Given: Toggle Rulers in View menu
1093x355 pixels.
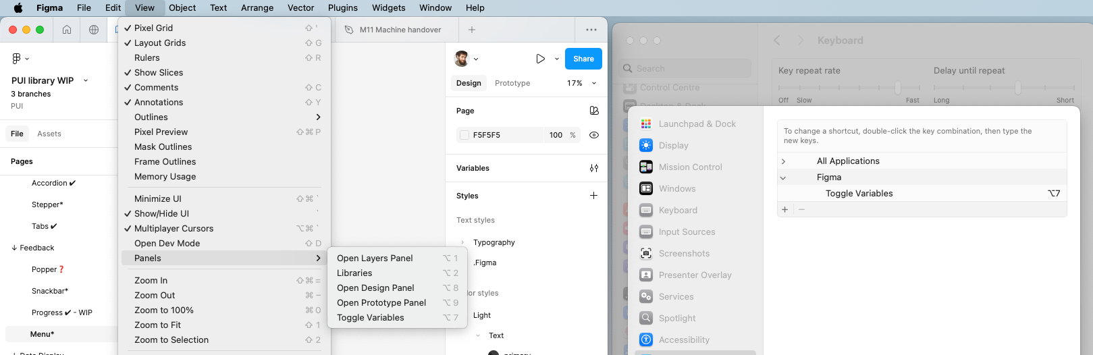Looking at the screenshot, I should [223, 57].
